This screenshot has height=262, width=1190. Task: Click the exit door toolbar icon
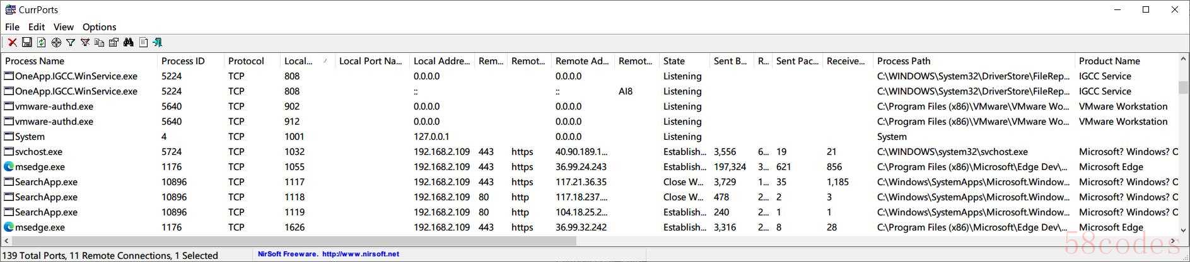coord(158,42)
